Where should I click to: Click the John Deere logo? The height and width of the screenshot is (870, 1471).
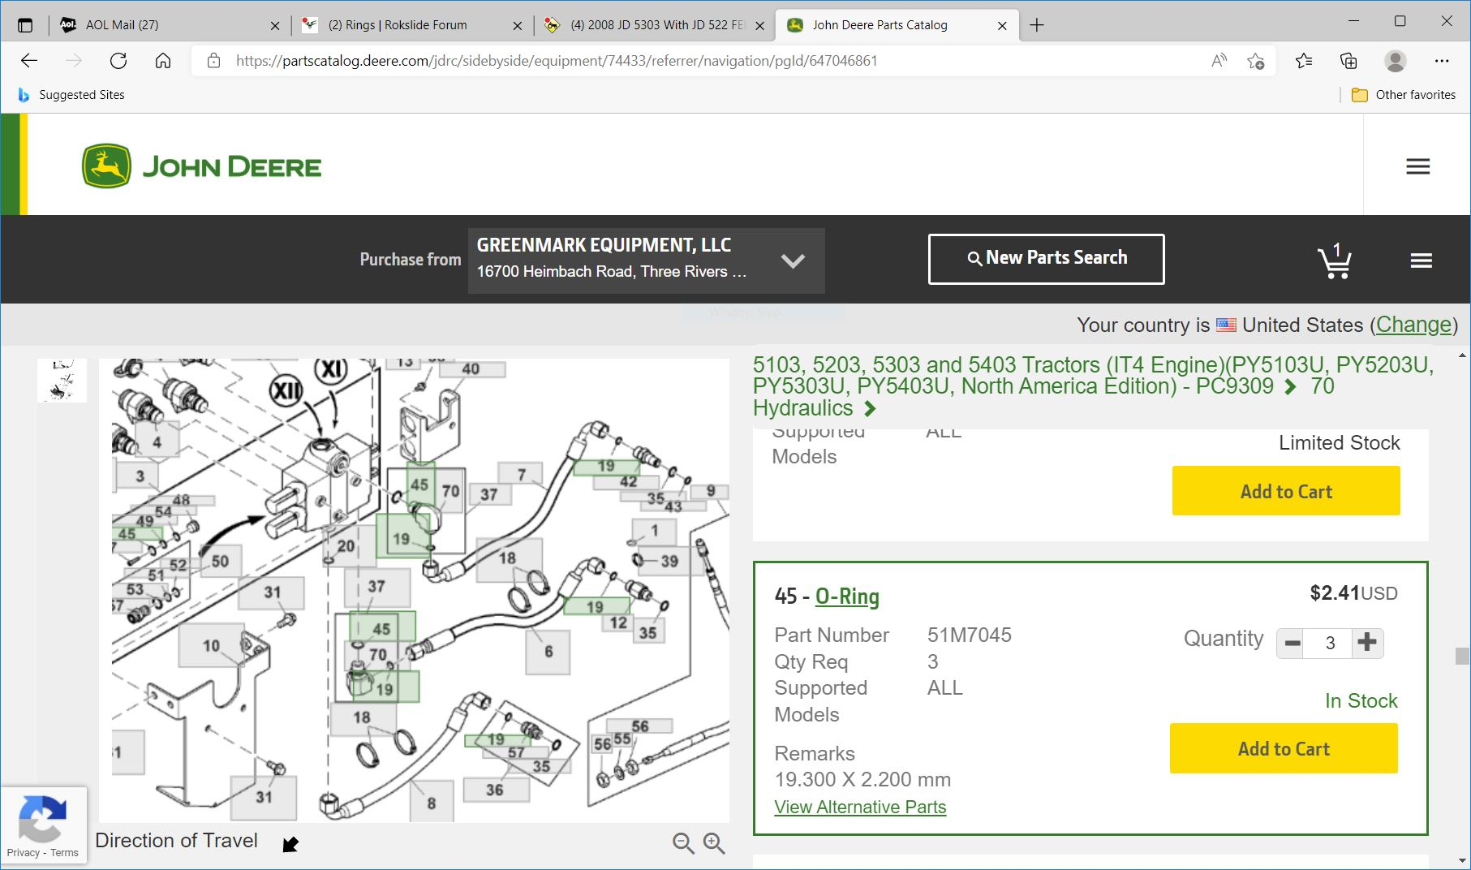[202, 166]
